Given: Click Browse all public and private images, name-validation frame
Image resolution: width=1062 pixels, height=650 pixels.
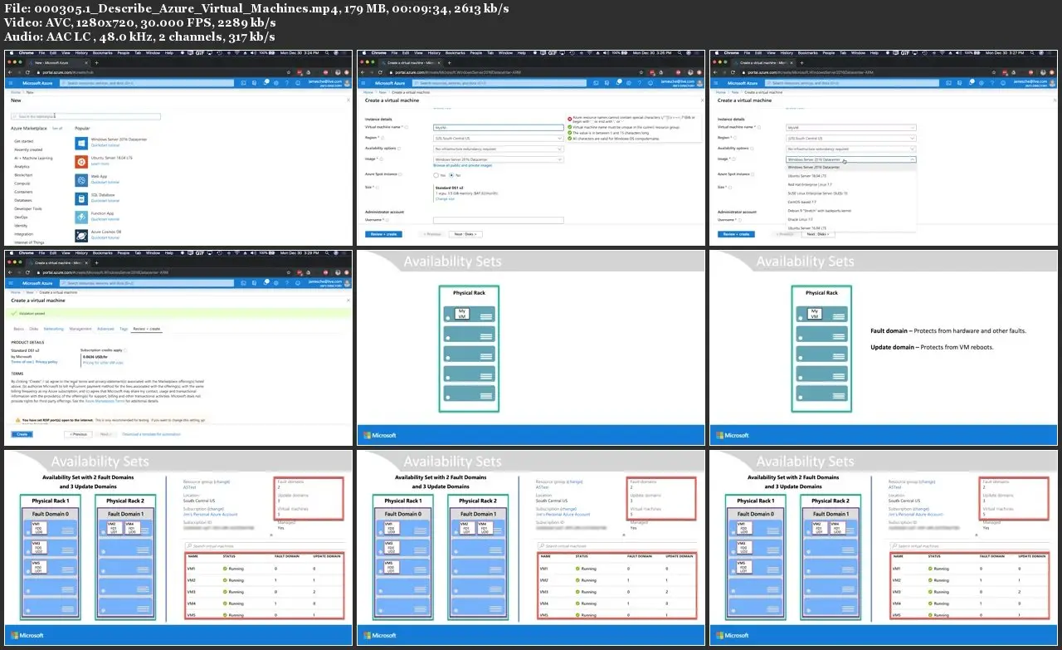Looking at the screenshot, I should click(463, 166).
